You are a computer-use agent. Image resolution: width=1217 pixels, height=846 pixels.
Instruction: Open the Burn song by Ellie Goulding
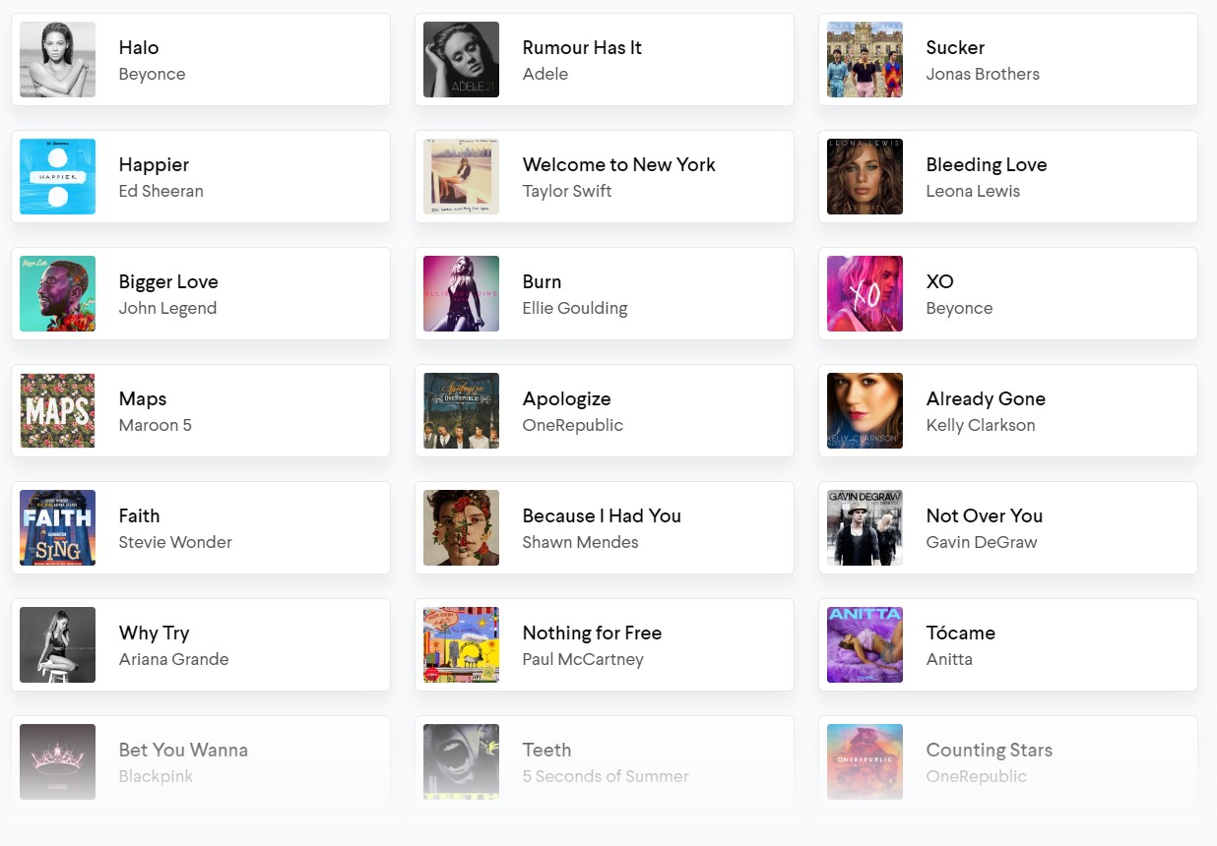[604, 294]
